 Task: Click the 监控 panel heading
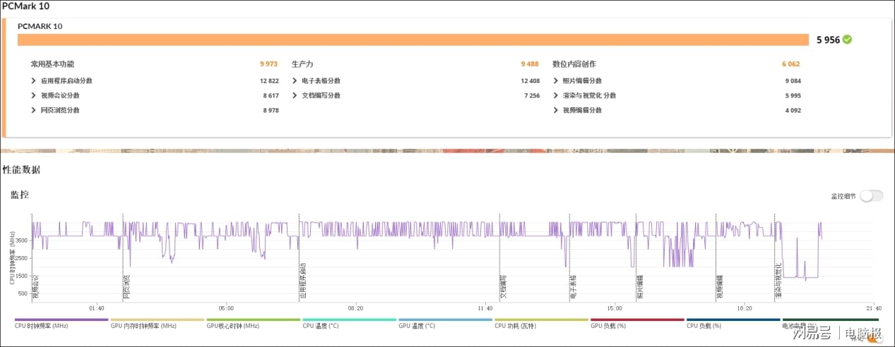(x=20, y=195)
